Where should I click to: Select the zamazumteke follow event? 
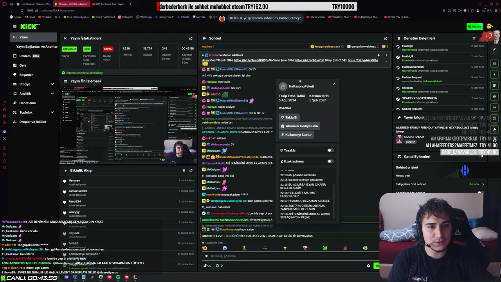[x=129, y=193]
